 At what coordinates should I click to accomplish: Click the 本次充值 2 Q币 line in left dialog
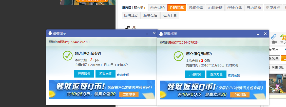coord(87,60)
